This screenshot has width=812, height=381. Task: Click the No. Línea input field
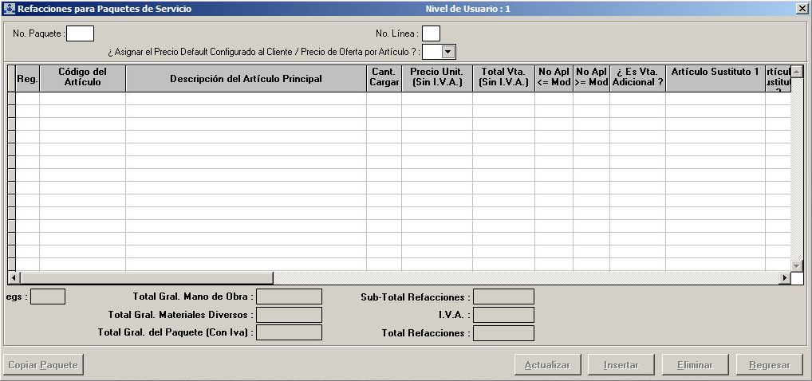tap(431, 33)
